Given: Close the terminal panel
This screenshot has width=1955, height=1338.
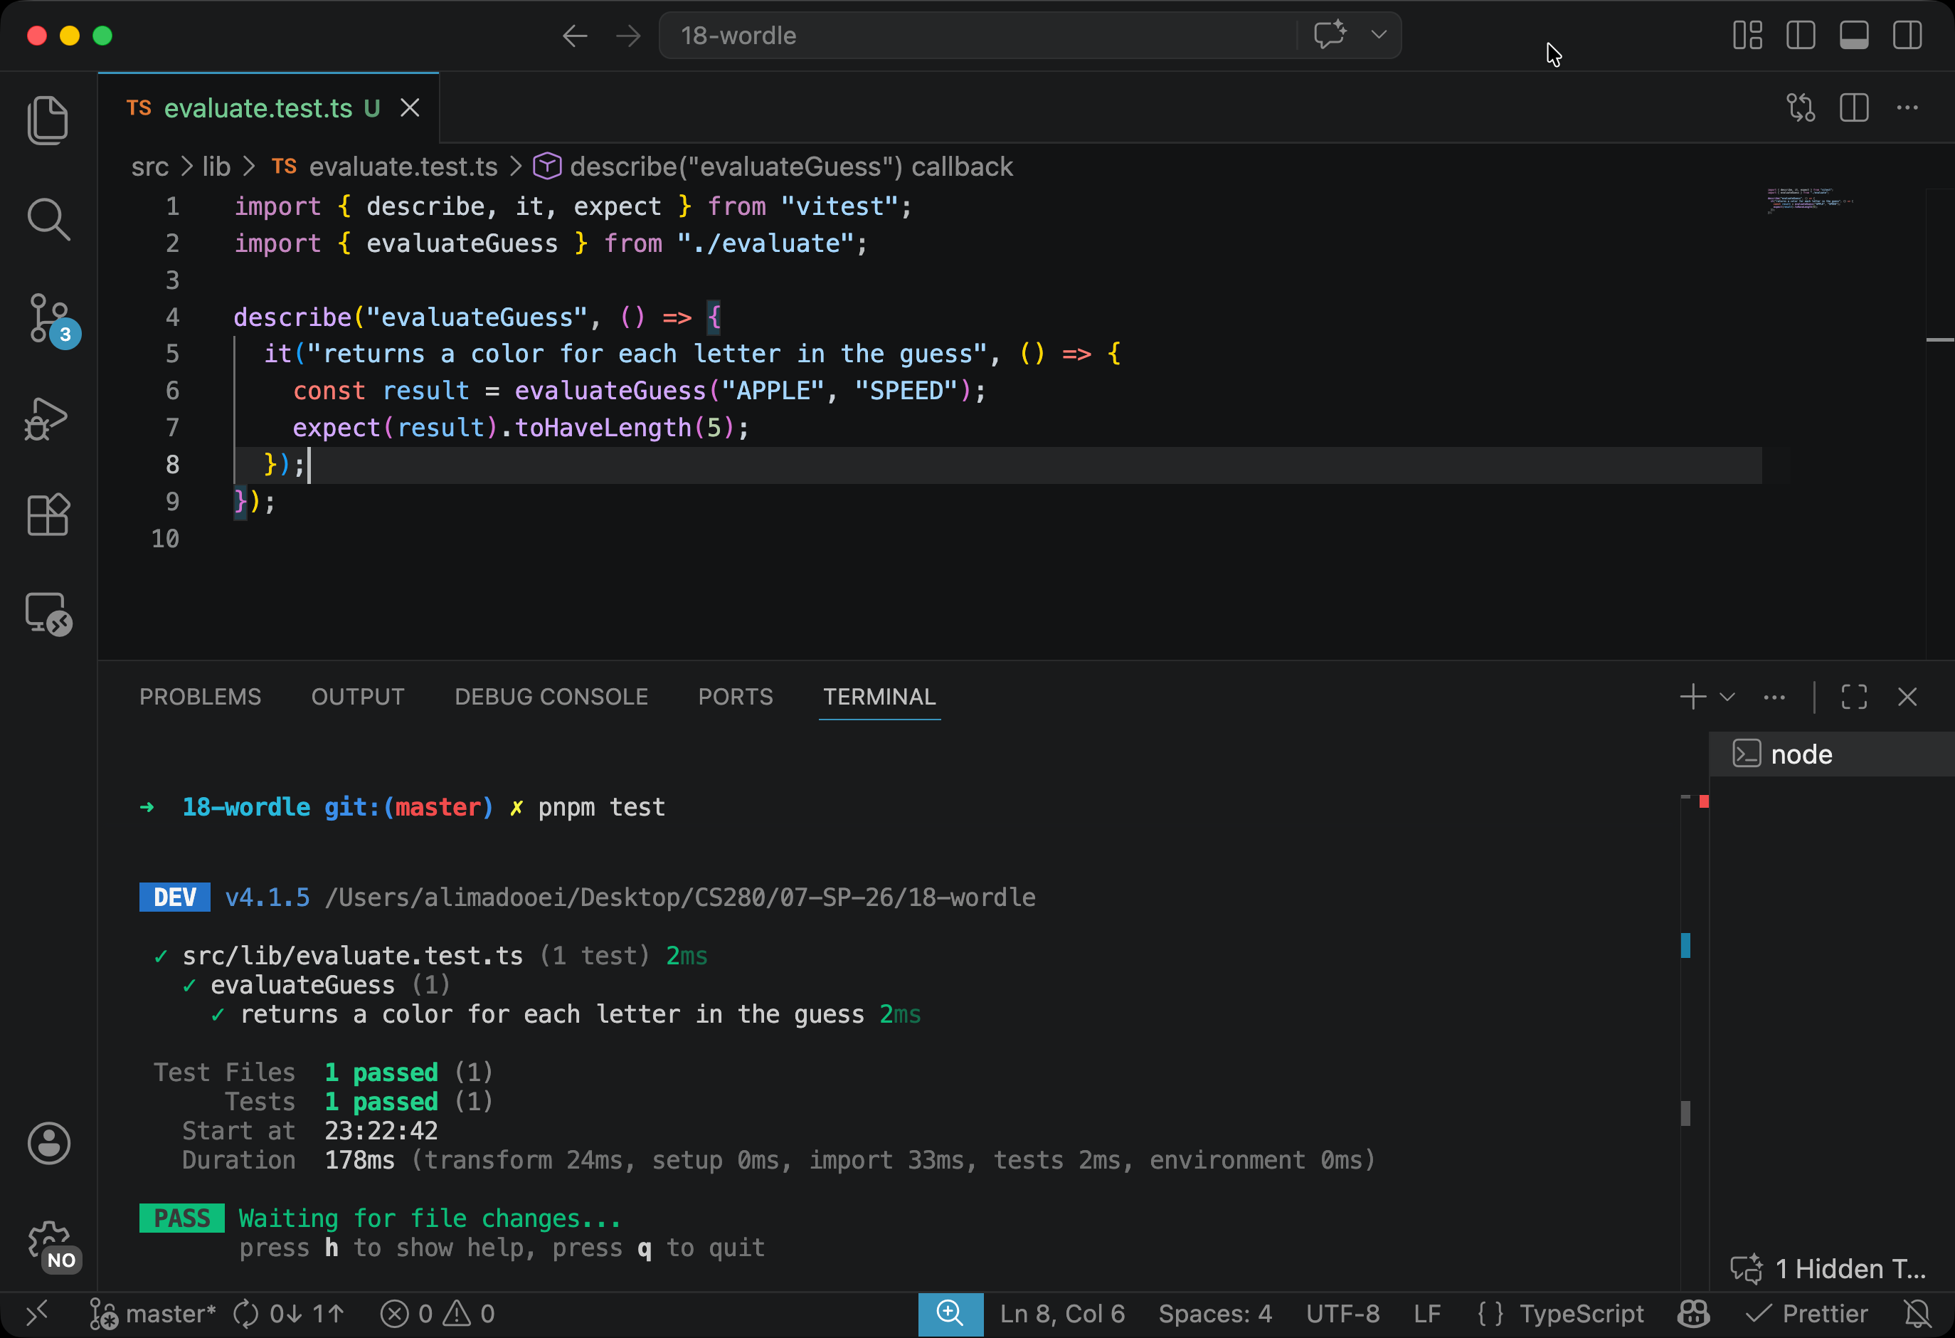Looking at the screenshot, I should coord(1907,697).
